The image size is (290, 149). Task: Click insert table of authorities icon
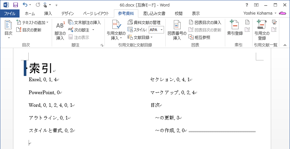[274, 22]
